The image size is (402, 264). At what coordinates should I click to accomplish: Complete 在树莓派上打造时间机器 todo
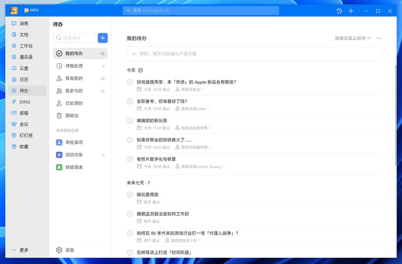coord(130,252)
